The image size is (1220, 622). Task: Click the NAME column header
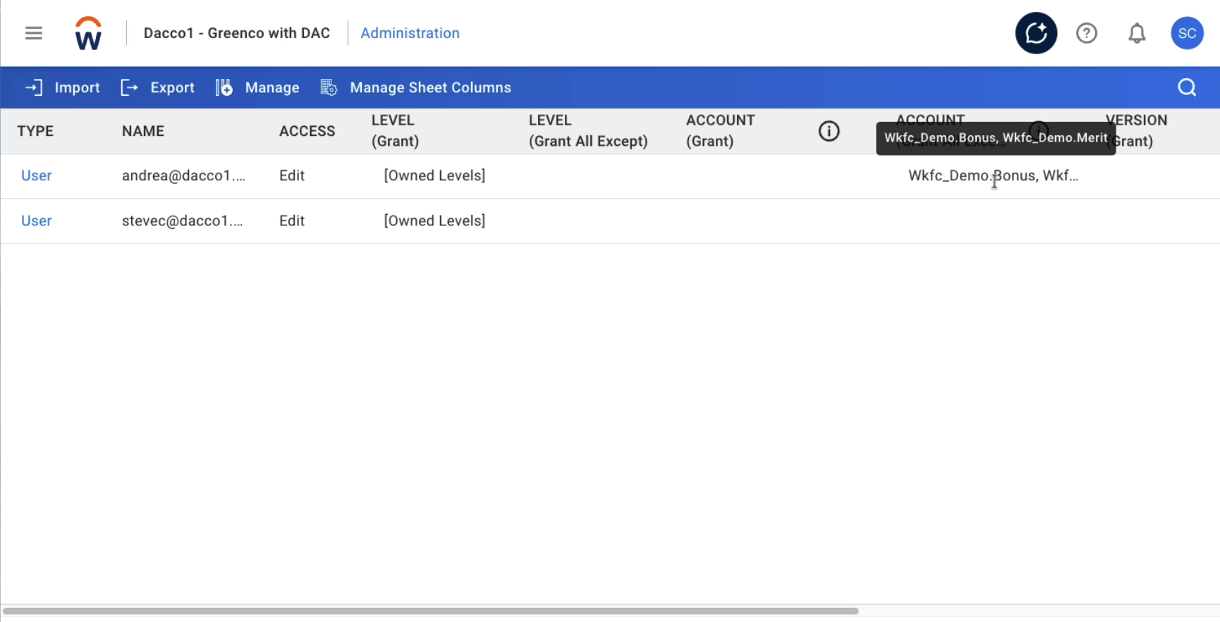(143, 131)
